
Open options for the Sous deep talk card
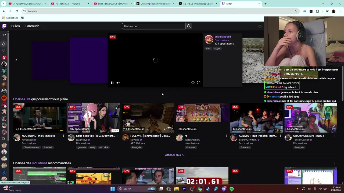118,136
